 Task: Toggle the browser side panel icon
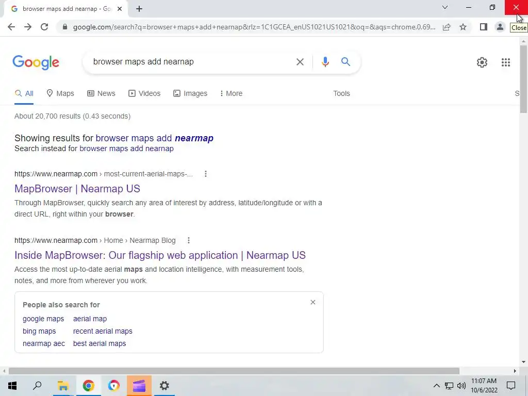click(x=484, y=27)
